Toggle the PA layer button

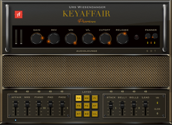tap(78, 106)
